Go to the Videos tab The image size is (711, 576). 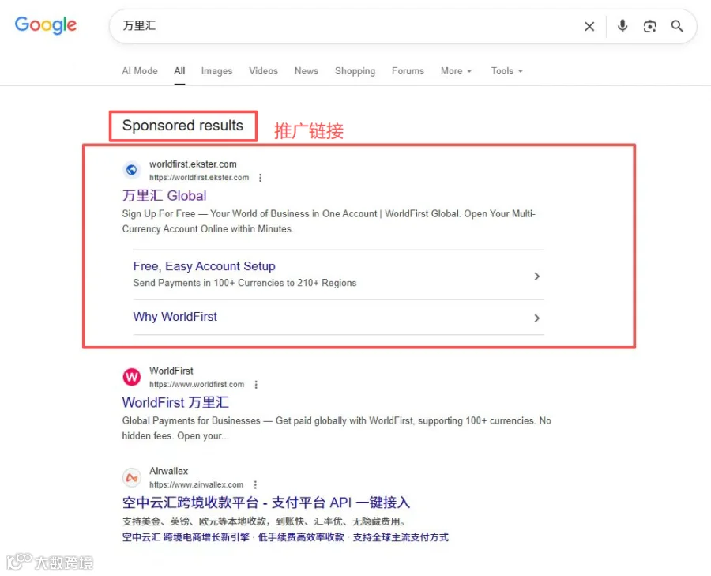pos(263,71)
